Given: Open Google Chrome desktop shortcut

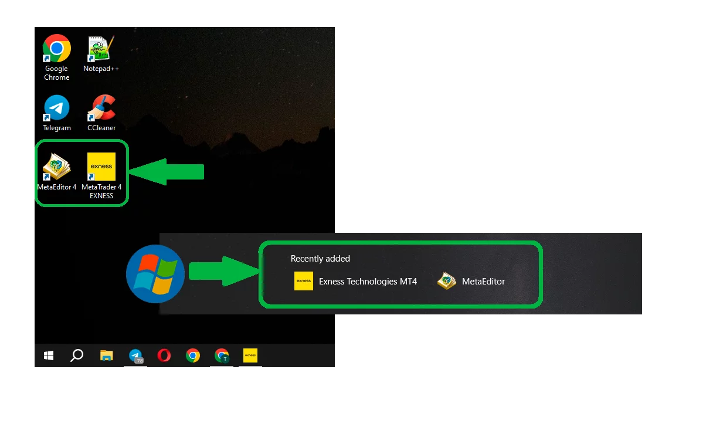Looking at the screenshot, I should [x=57, y=50].
